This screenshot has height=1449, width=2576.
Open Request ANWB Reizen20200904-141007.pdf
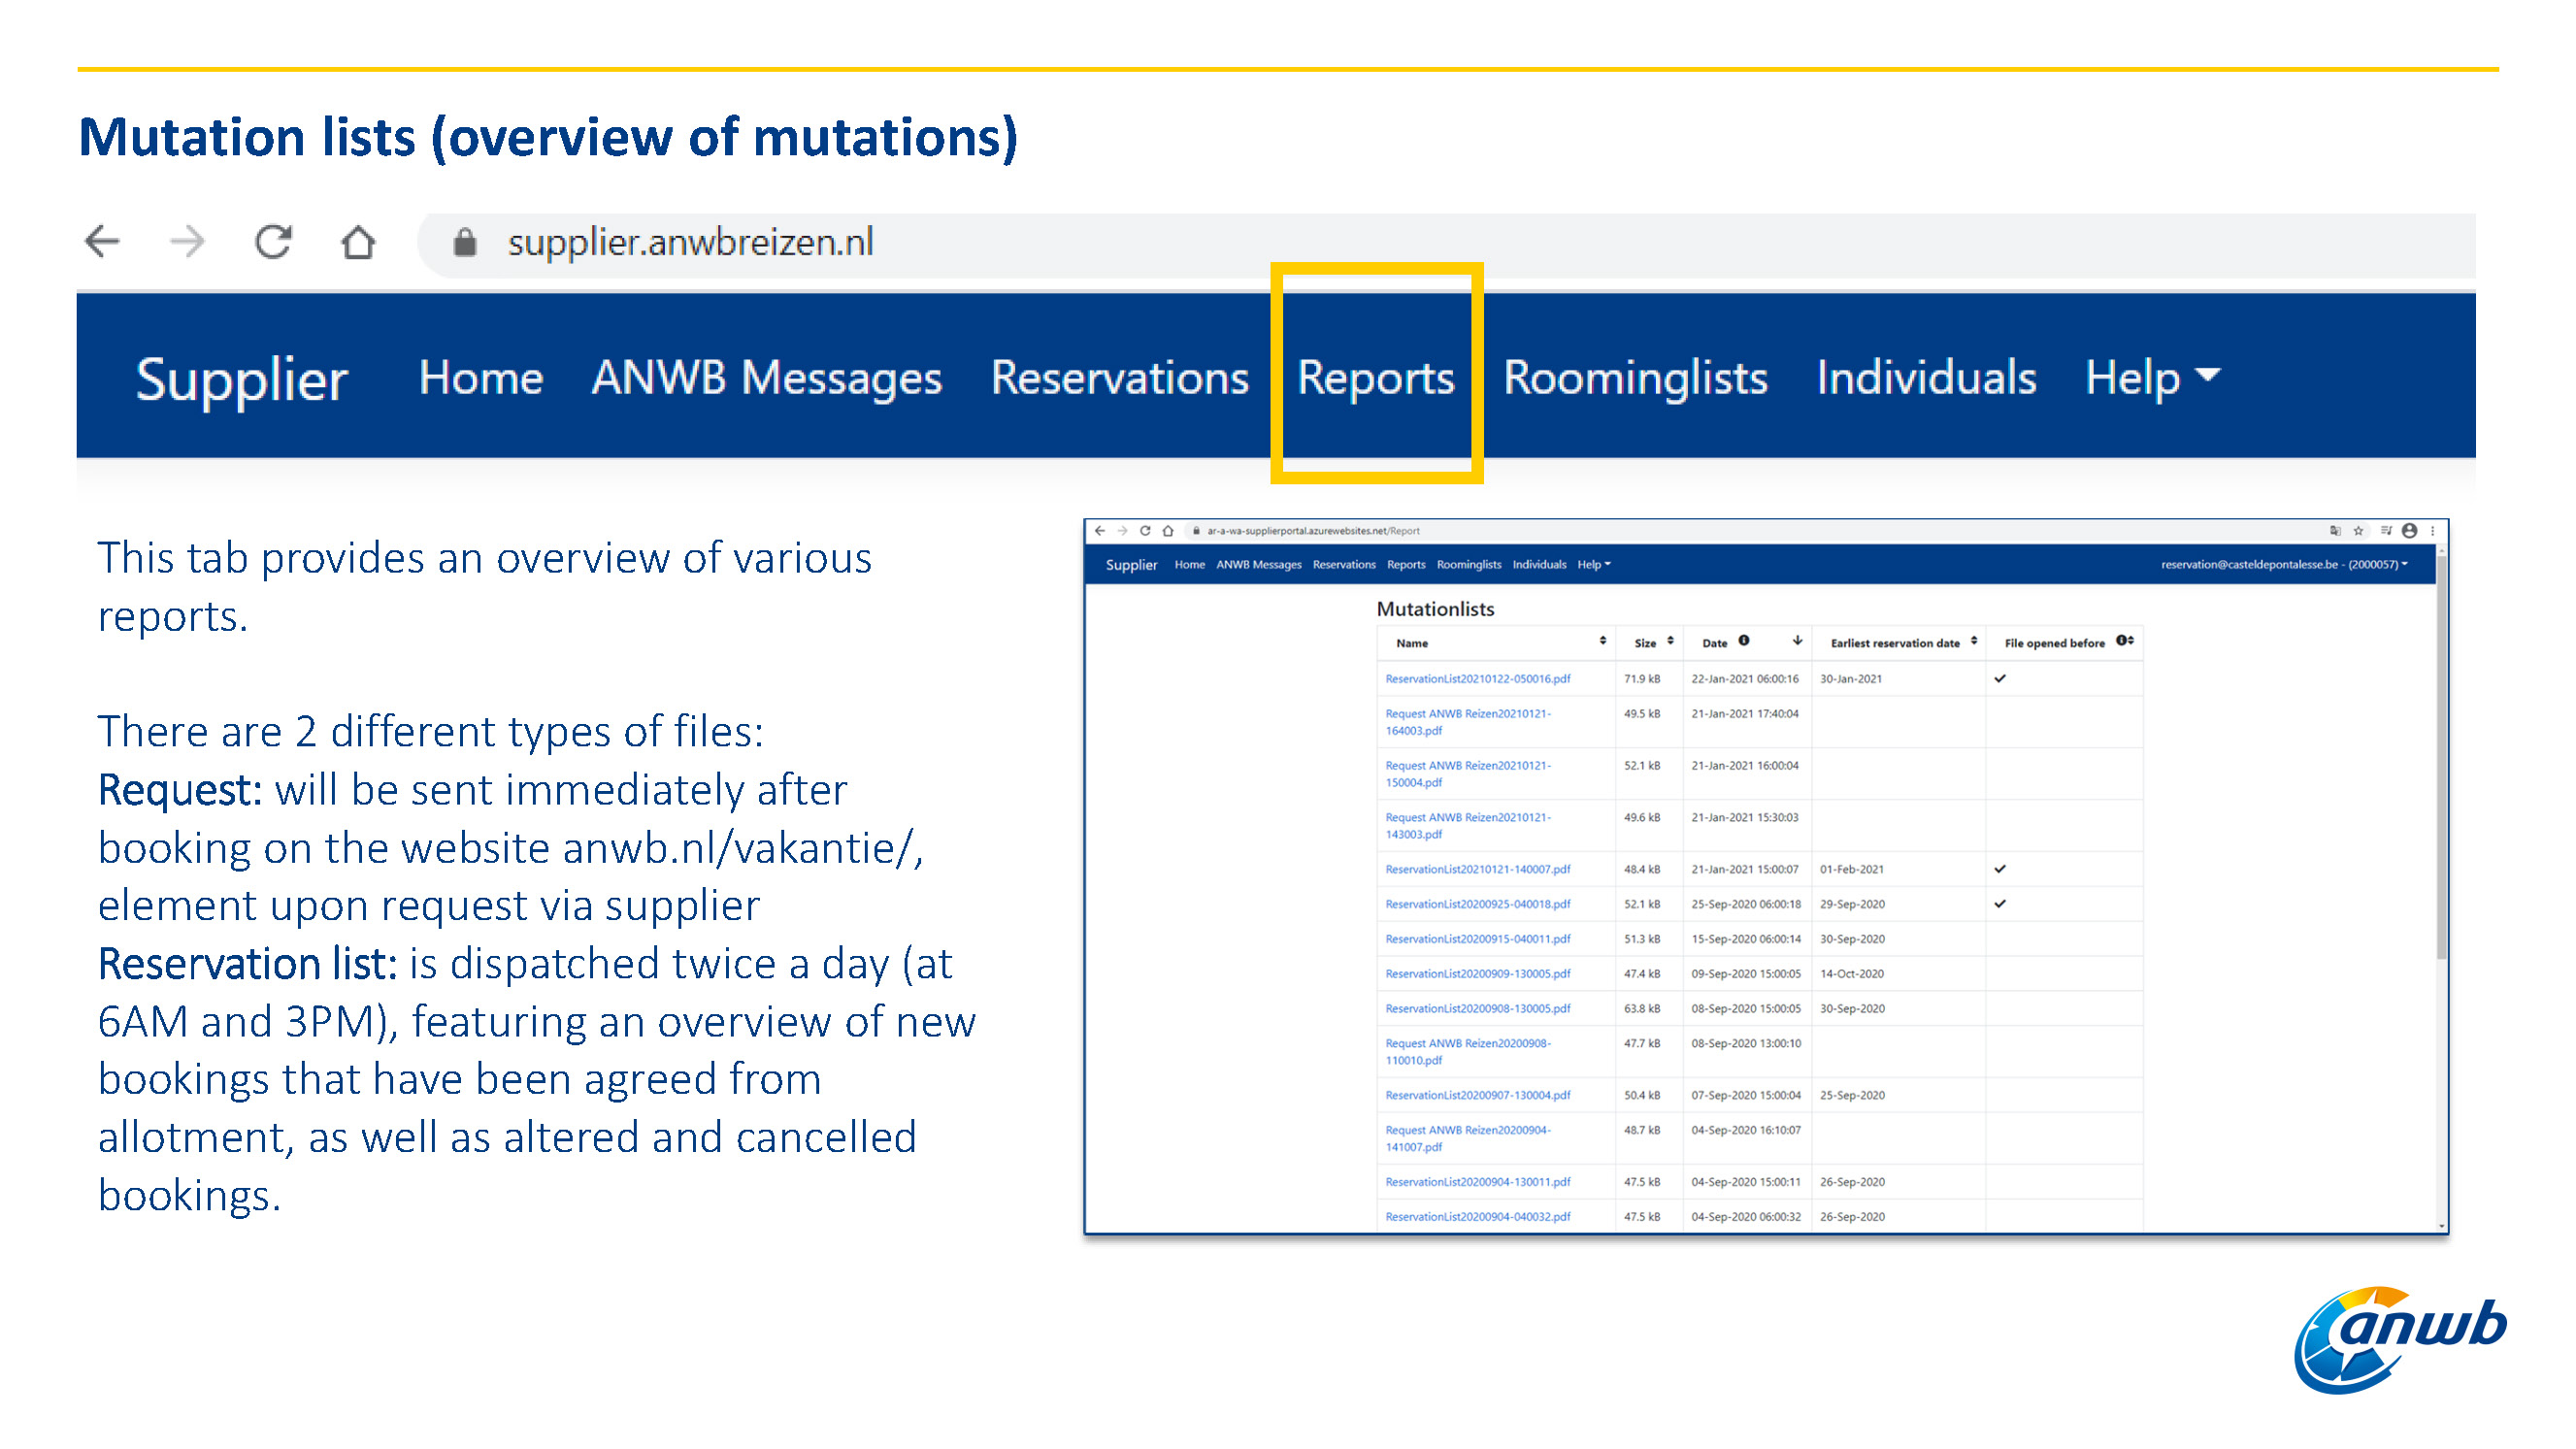[1467, 1139]
